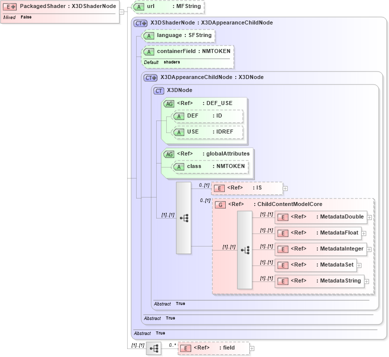
Task: Click the X3DNode sequence compositor icon
Action: pyautogui.click(x=184, y=218)
